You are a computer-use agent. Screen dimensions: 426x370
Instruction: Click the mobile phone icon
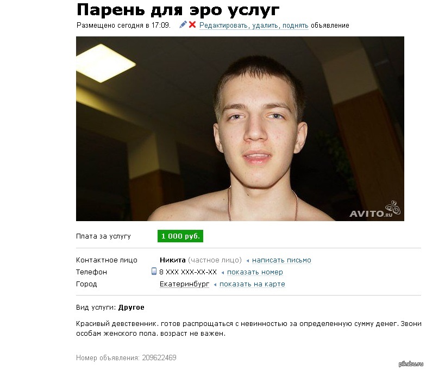coord(154,271)
